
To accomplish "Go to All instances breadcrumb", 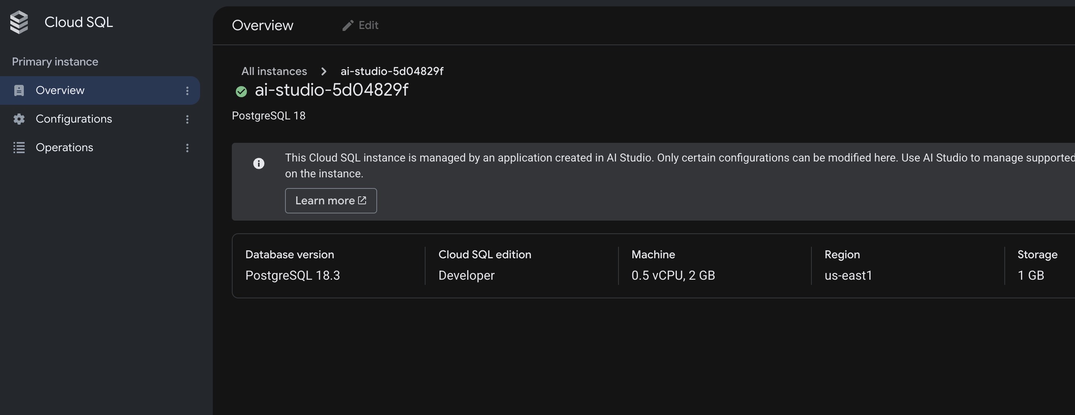I will 274,71.
